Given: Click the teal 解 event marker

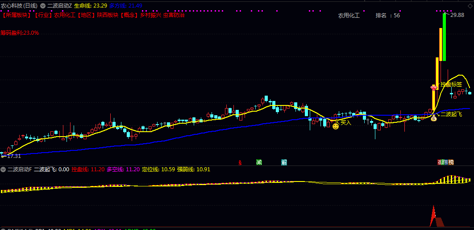Looking at the screenshot, I should pyautogui.click(x=284, y=162).
